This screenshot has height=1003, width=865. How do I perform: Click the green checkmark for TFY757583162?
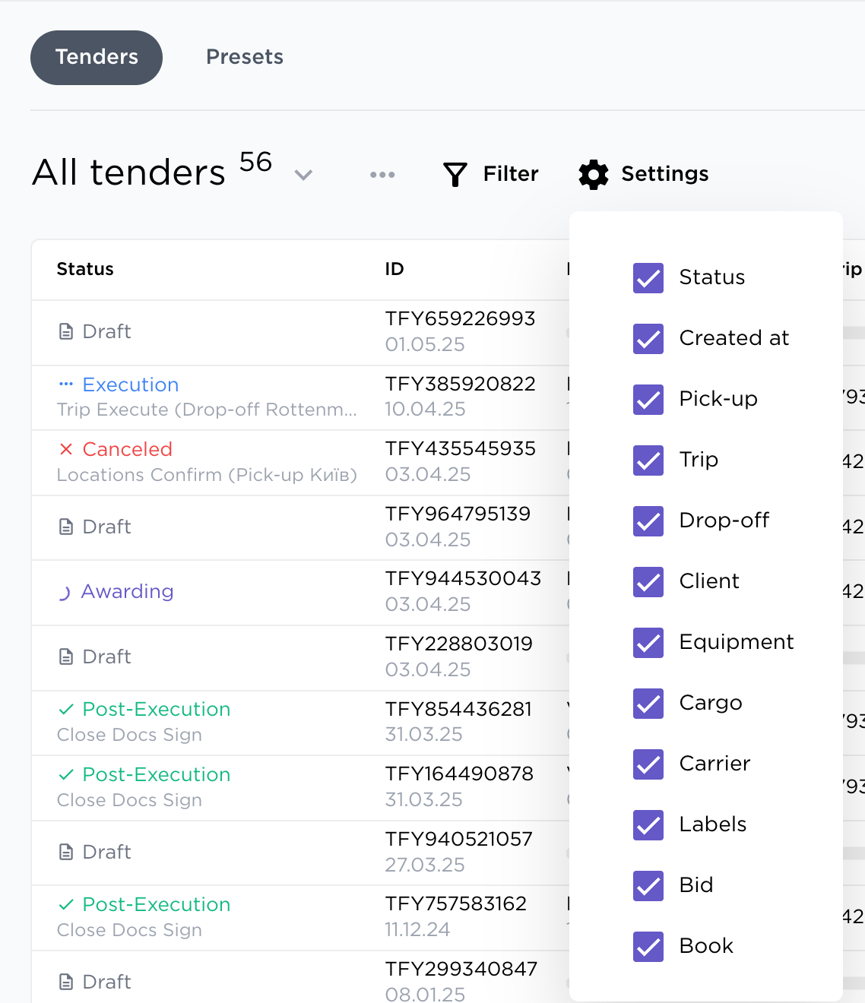point(66,904)
